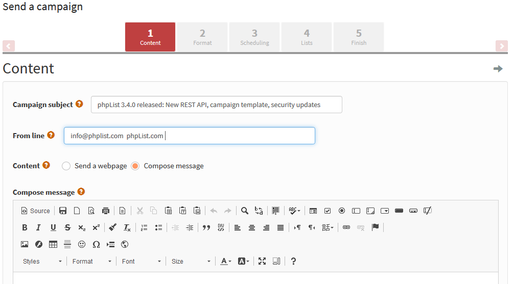Insert a numbered list
The height and width of the screenshot is (284, 514).
tap(144, 227)
